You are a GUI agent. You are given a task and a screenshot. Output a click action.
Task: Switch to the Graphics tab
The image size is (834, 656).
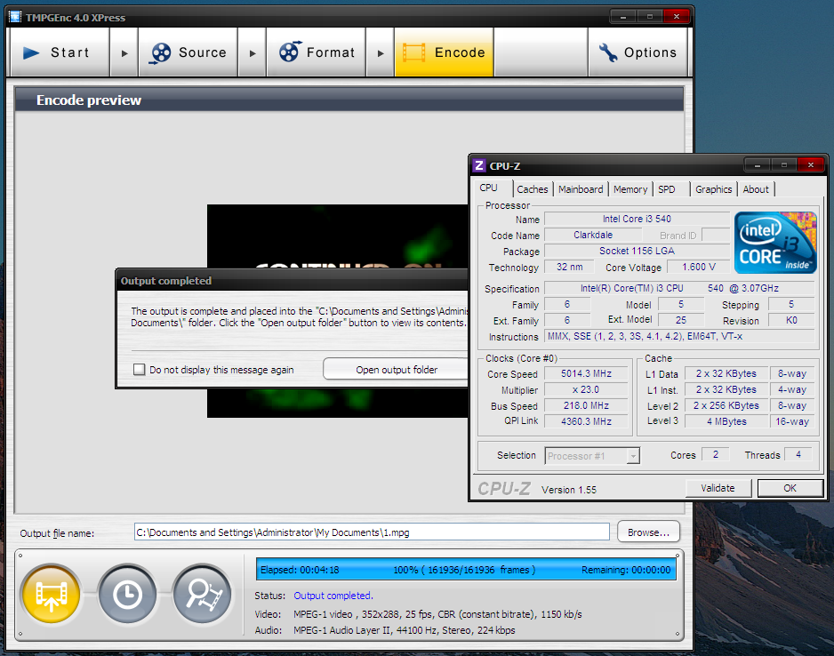point(714,189)
